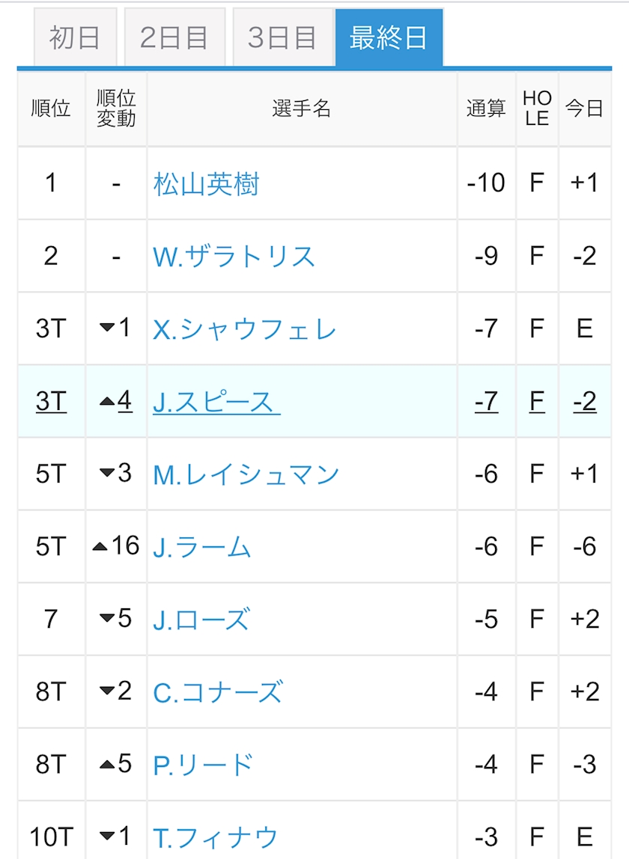
Task: Click down-arrow rank change 5 for J.ローズ
Action: tap(116, 619)
